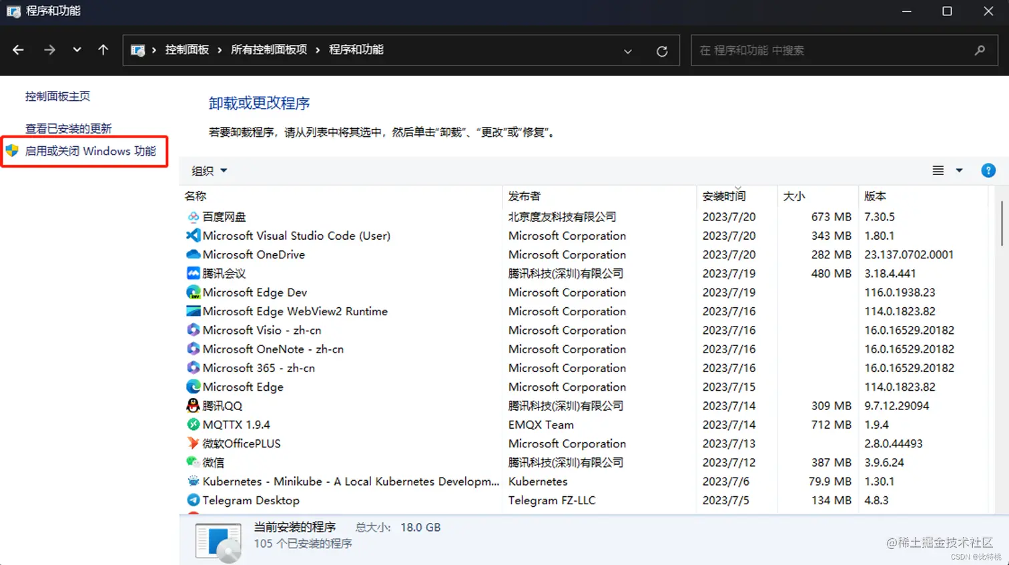Screen dimensions: 1009x565
Task: Click 程序和功能 breadcrumb
Action: (356, 50)
